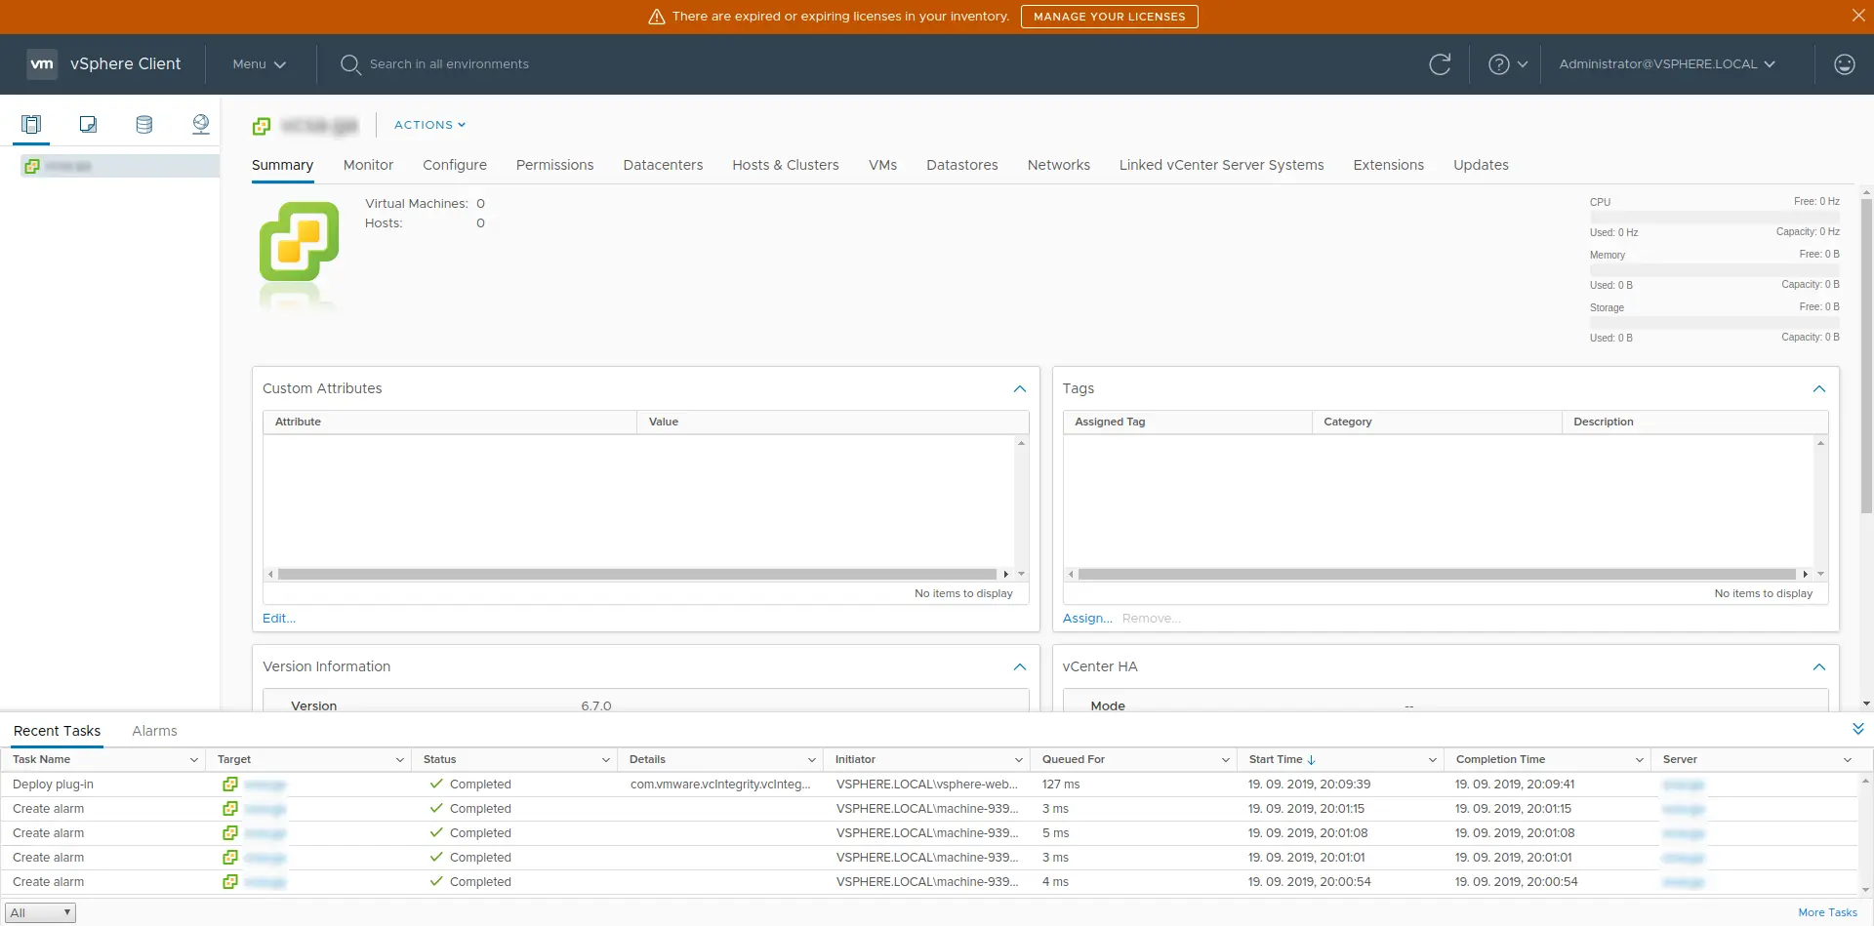
Task: Click Manage Your Licenses button
Action: 1109,17
